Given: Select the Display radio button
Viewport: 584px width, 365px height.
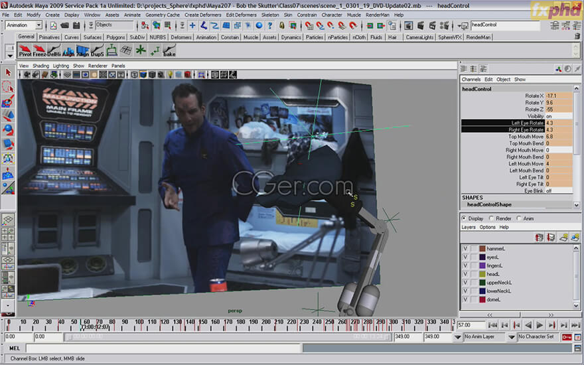Looking at the screenshot, I should click(x=464, y=218).
